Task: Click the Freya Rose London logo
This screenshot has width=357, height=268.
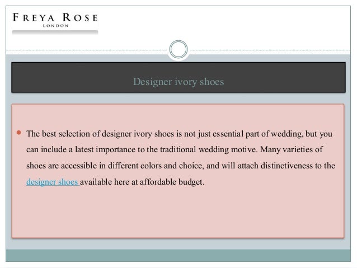Action: tap(54, 20)
